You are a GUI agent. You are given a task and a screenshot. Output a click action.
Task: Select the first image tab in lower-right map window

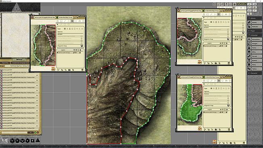(191, 77)
